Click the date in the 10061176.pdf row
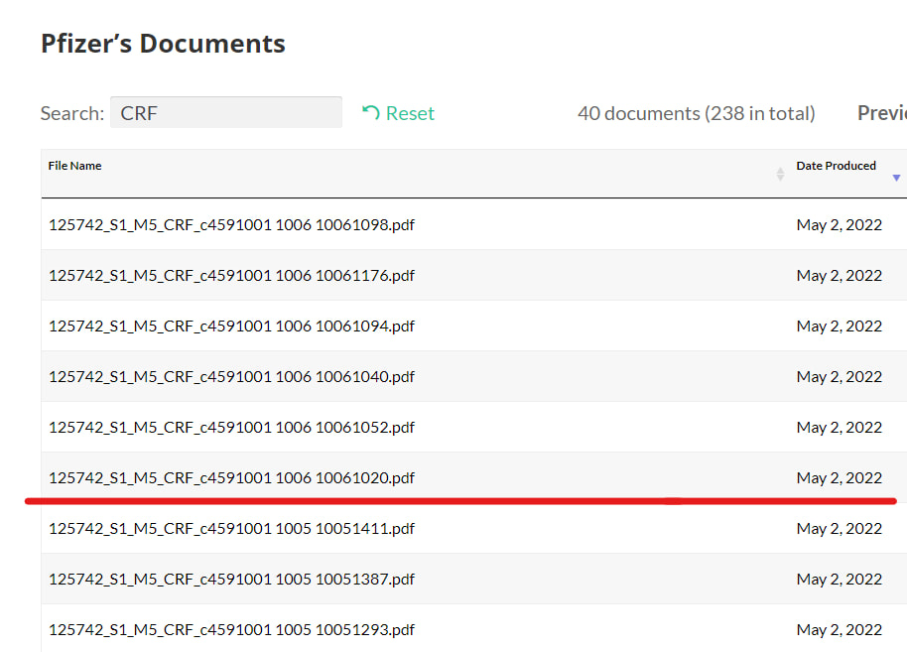 coord(839,275)
